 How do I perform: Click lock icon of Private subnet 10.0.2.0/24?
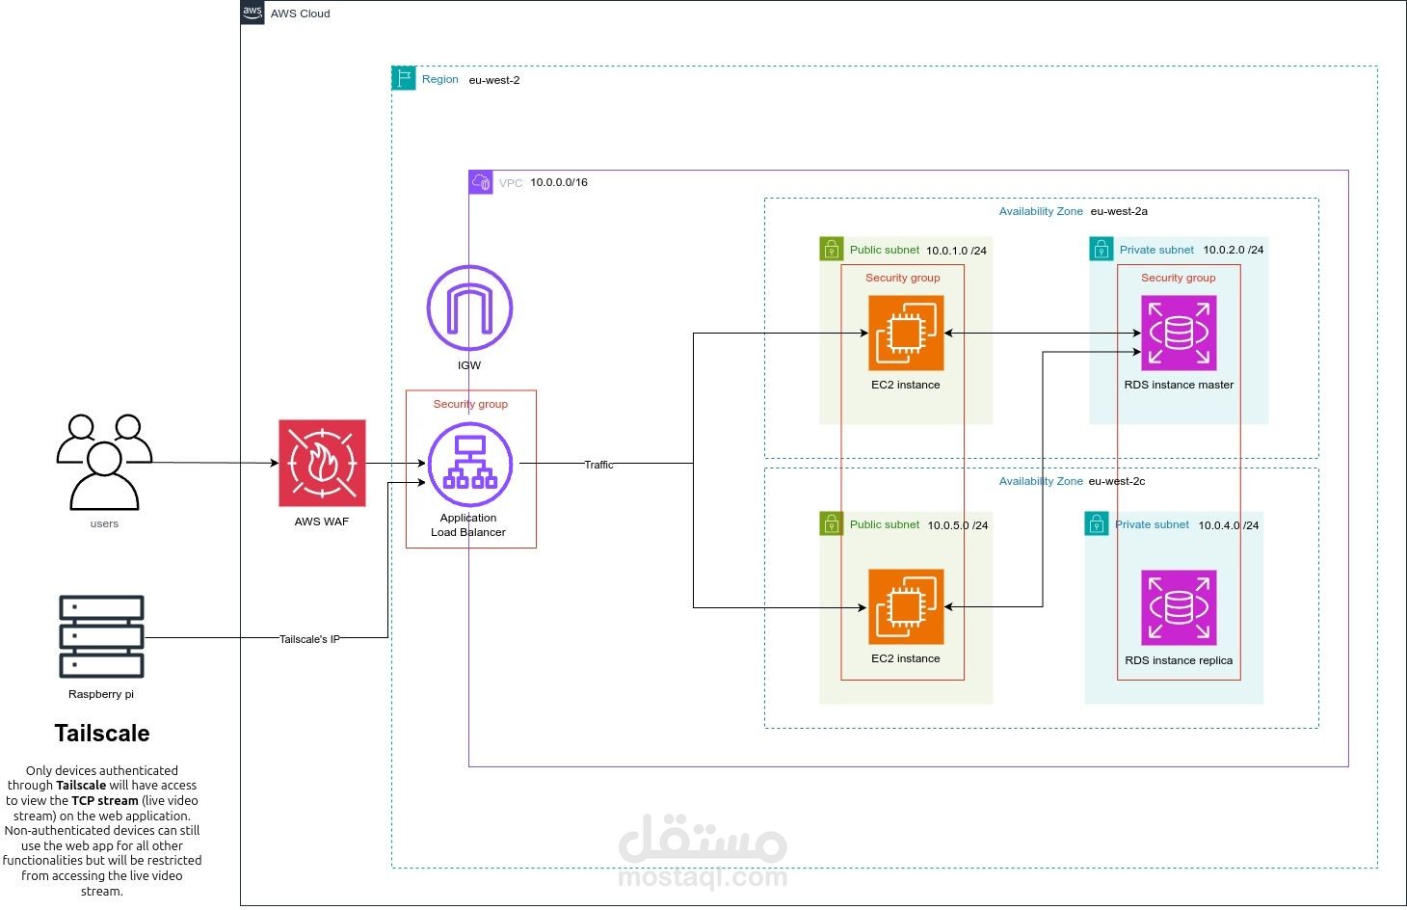pyautogui.click(x=1101, y=249)
